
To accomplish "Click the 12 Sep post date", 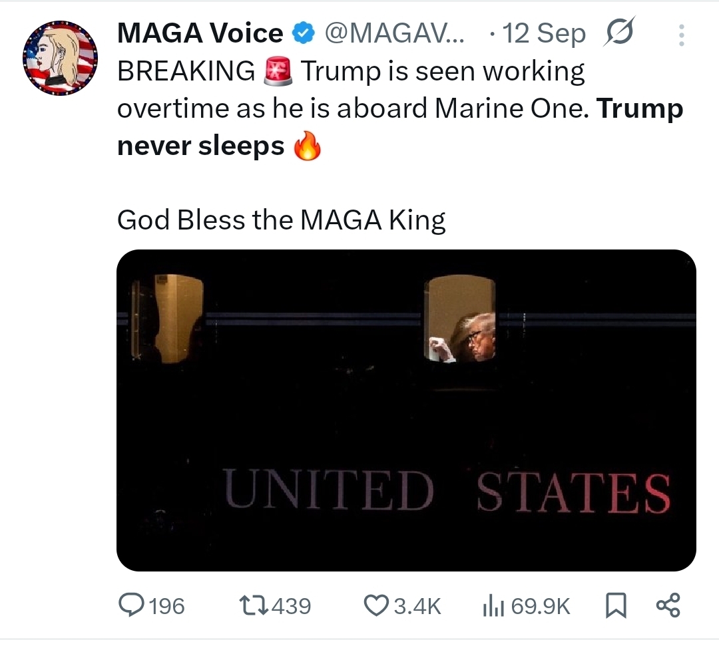I will pos(545,33).
